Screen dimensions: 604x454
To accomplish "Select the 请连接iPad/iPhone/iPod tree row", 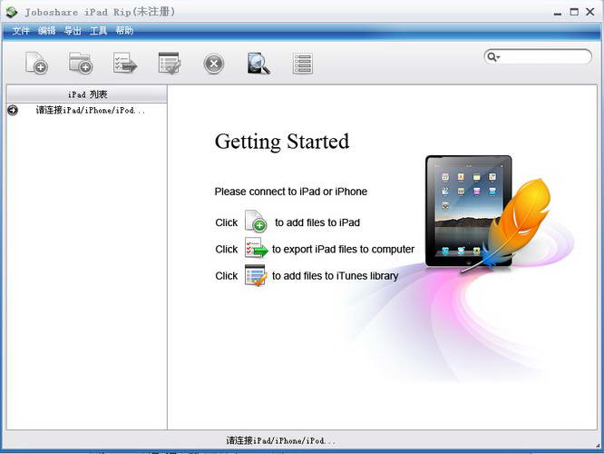I will [x=87, y=110].
